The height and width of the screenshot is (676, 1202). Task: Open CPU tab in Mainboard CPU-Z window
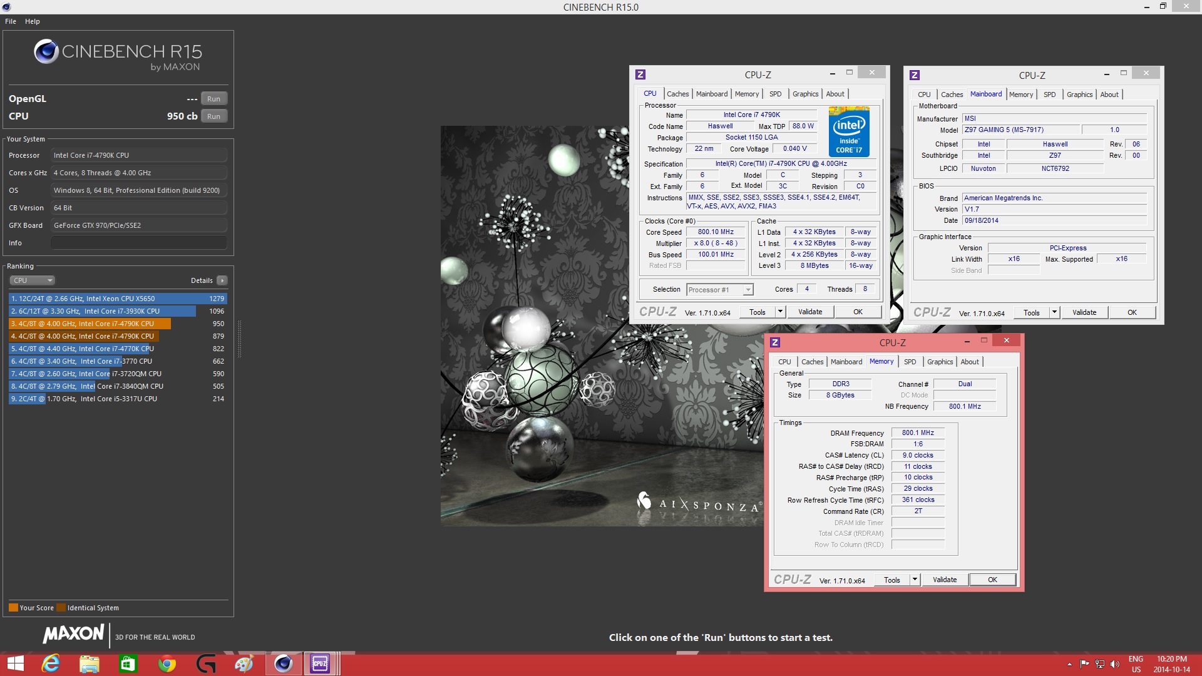click(x=924, y=95)
